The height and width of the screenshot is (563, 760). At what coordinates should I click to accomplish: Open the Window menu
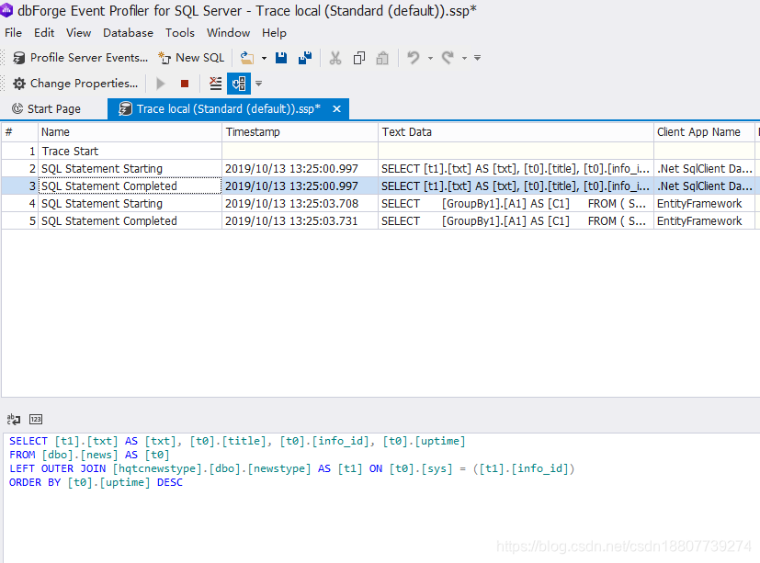pyautogui.click(x=228, y=33)
